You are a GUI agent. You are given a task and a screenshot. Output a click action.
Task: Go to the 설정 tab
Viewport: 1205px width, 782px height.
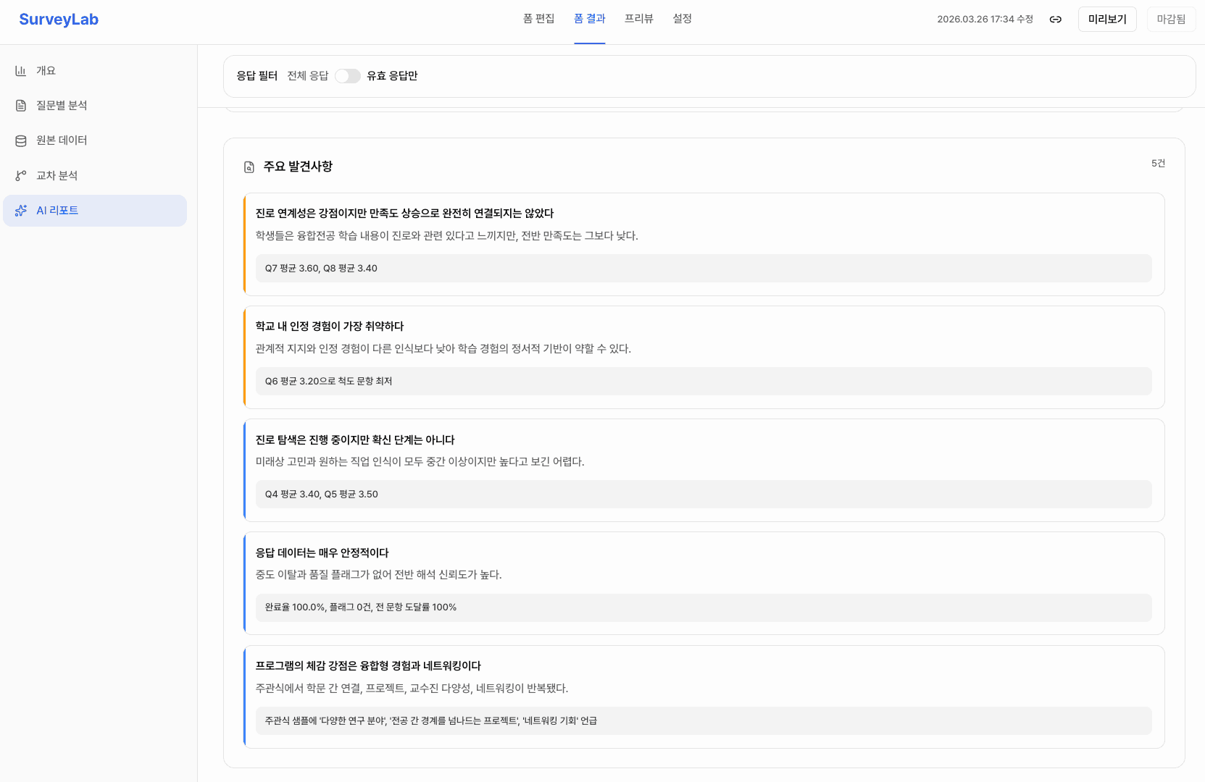pyautogui.click(x=681, y=19)
